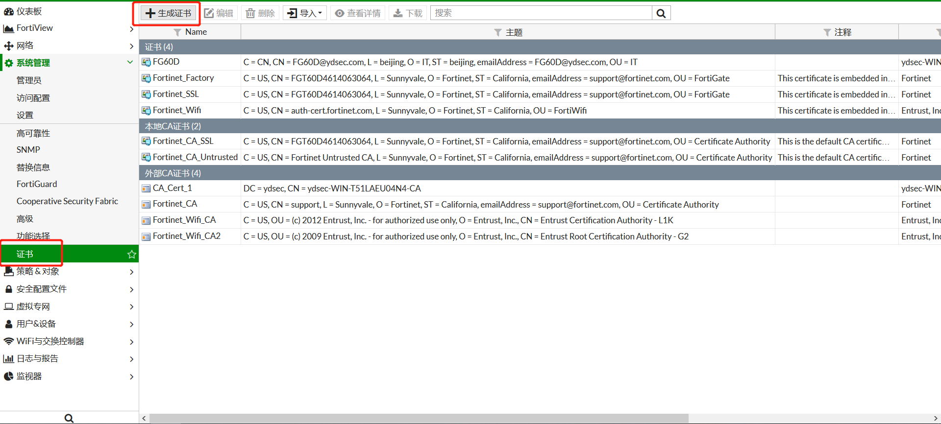
Task: Click the 系统管理 gear icon
Action: [8, 63]
